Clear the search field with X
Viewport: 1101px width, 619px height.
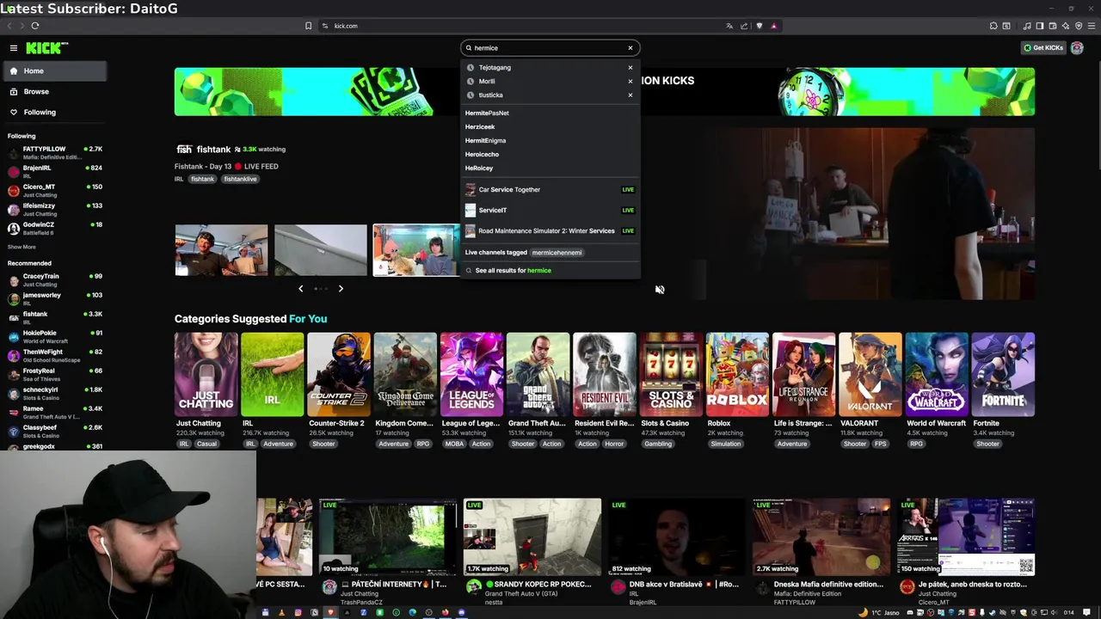click(630, 48)
